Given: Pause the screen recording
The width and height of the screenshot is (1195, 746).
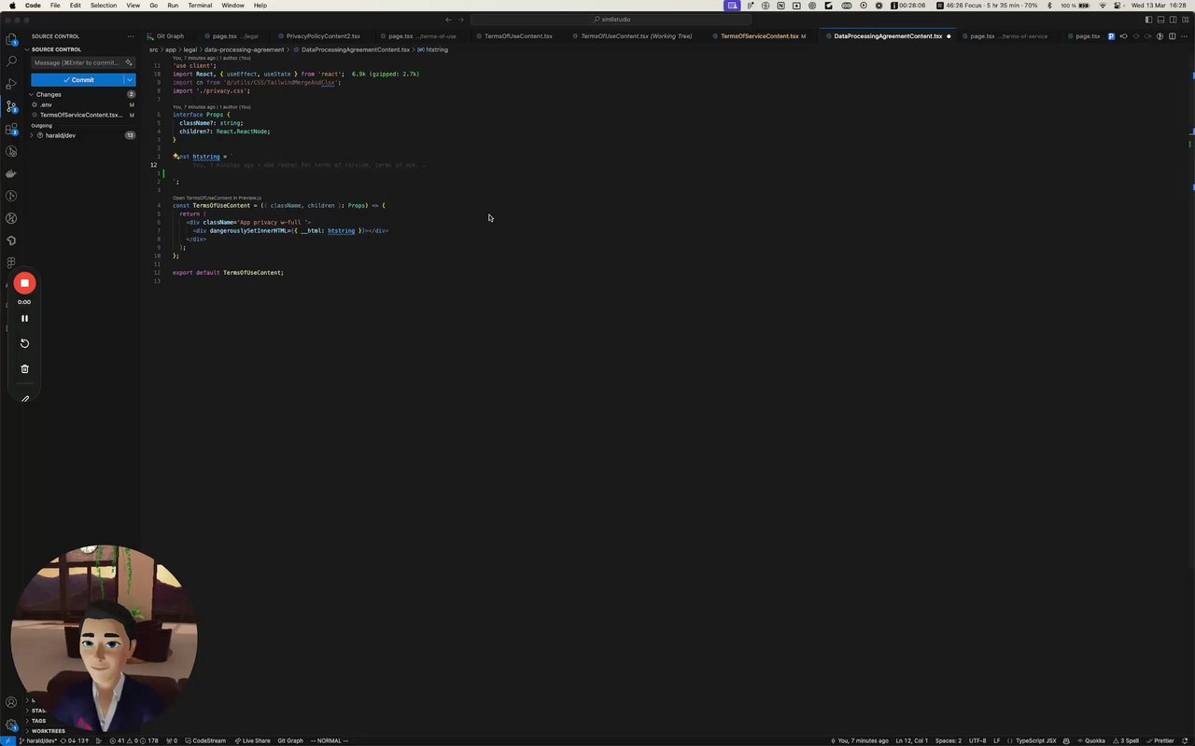Looking at the screenshot, I should pyautogui.click(x=24, y=318).
